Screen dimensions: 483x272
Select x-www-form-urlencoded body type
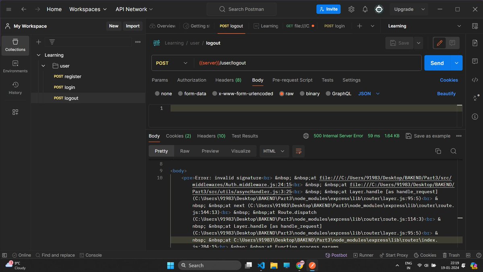pos(215,93)
